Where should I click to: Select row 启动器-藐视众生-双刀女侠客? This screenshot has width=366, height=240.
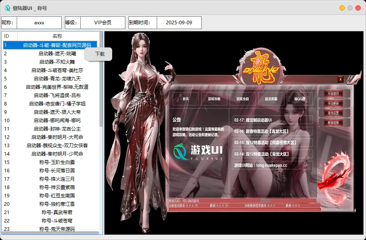pos(50,145)
